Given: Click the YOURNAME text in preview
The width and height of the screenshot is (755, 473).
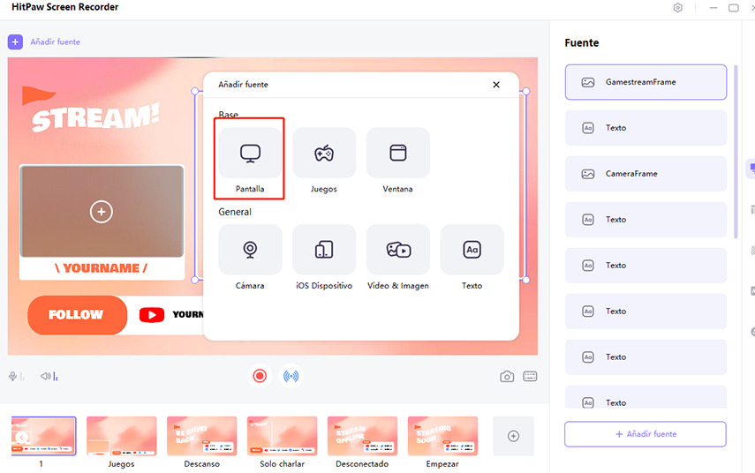Looking at the screenshot, I should coord(102,268).
